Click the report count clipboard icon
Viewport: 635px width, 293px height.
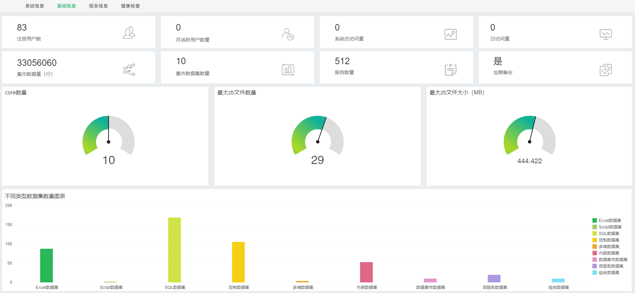tap(450, 70)
